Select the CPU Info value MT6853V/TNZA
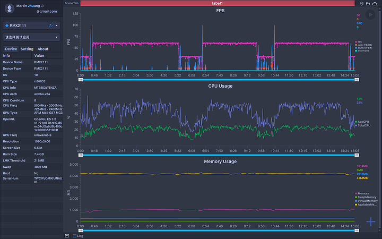Image resolution: width=382 pixels, height=239 pixels. click(x=45, y=88)
